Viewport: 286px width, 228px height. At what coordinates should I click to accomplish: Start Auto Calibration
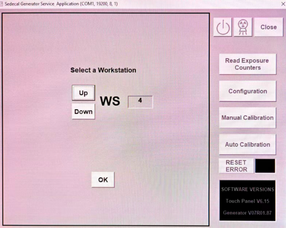click(x=248, y=144)
